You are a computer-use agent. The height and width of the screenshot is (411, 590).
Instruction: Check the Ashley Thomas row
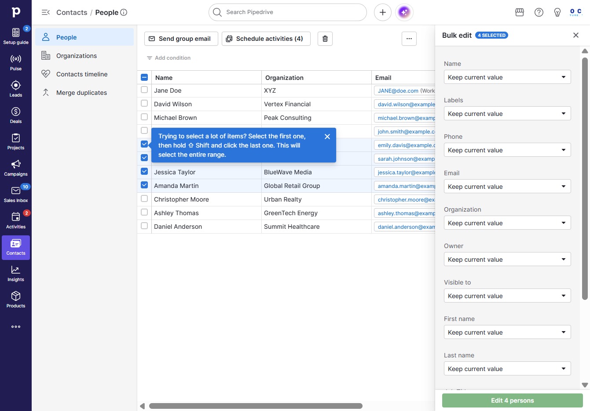[x=144, y=212]
